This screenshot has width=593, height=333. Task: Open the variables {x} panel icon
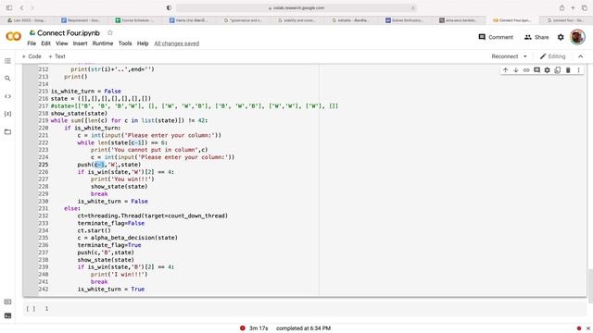click(7, 114)
